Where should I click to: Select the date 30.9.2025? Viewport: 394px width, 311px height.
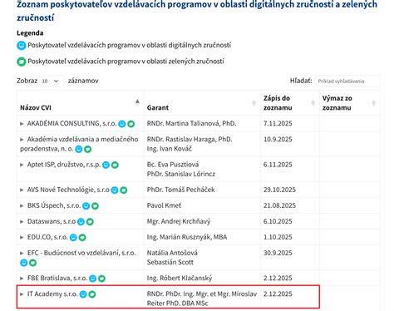[278, 253]
